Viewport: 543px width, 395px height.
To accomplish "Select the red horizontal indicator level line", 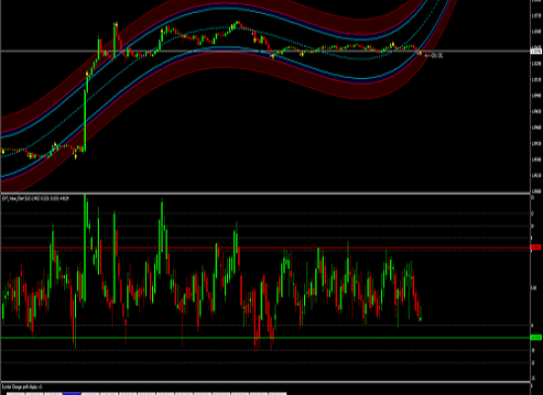I will tap(265, 248).
